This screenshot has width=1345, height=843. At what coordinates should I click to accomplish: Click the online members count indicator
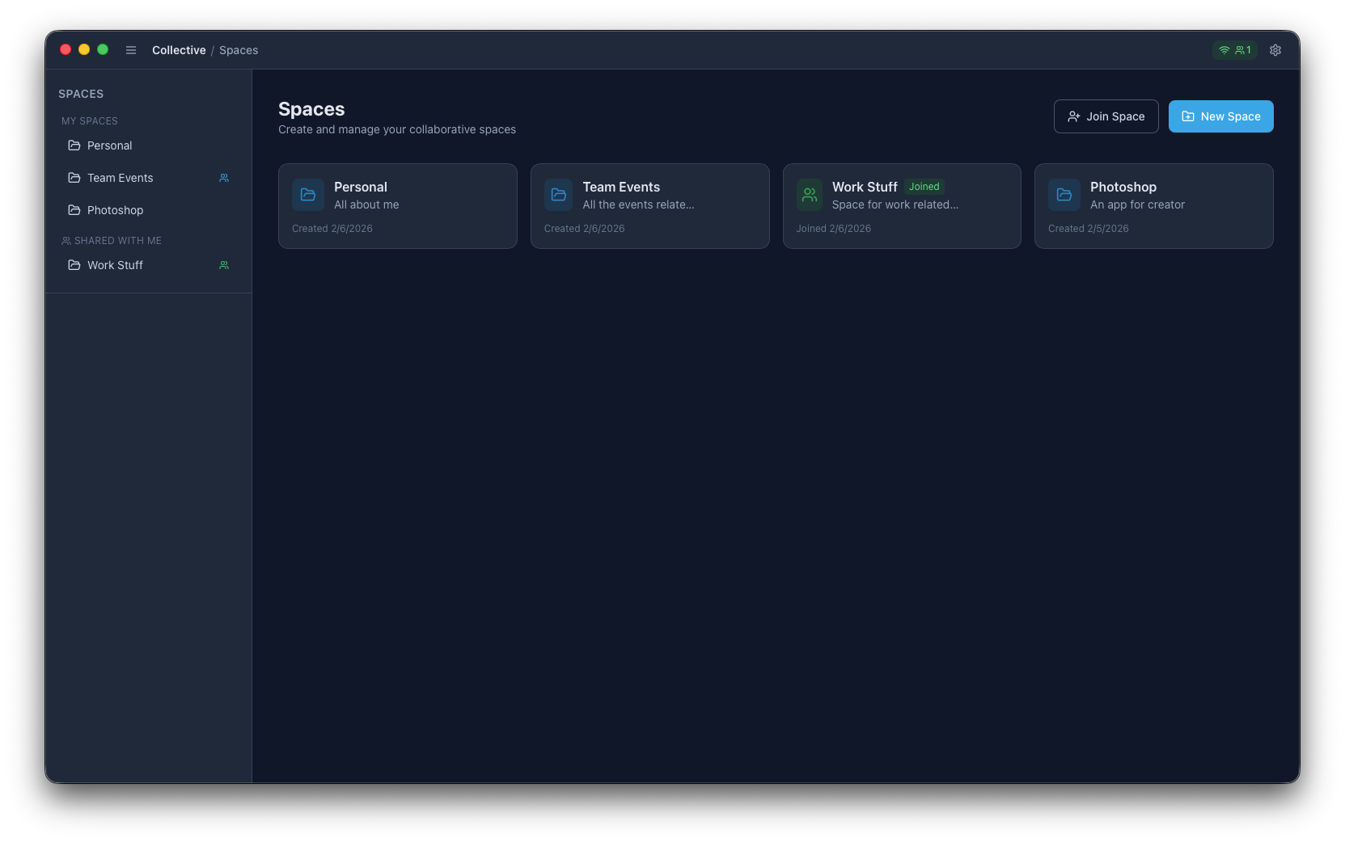coord(1242,49)
